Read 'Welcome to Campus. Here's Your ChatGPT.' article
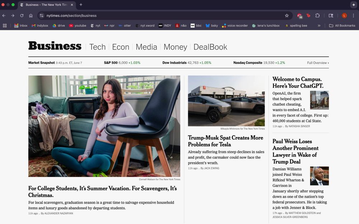The width and height of the screenshot is (359, 224). click(x=298, y=83)
